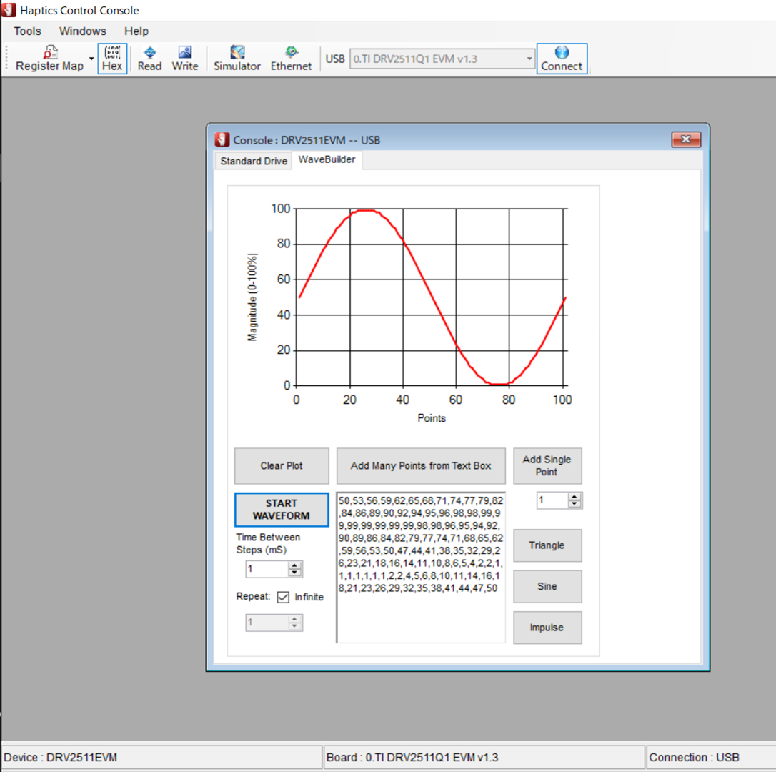Increase Time Between Steps value
The height and width of the screenshot is (772, 776).
click(x=294, y=565)
